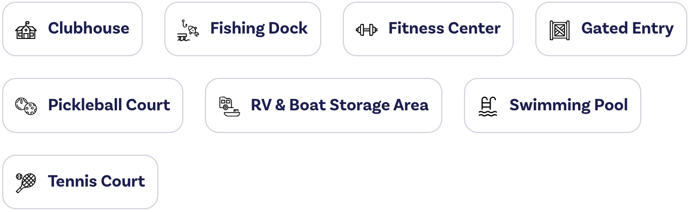Select the Gated Entry text label
Image resolution: width=690 pixels, height=212 pixels.
(x=627, y=29)
